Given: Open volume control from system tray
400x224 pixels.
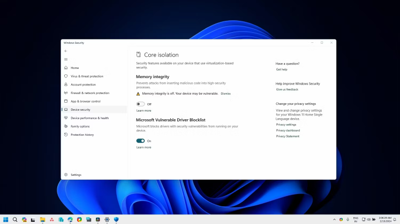Looking at the screenshot, I should (368, 219).
